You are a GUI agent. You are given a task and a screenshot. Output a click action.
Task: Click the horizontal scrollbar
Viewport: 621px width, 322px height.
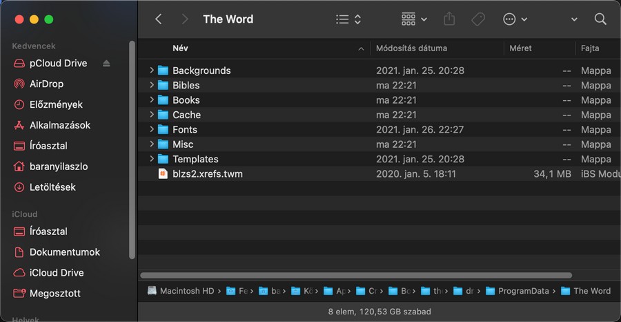(356, 275)
